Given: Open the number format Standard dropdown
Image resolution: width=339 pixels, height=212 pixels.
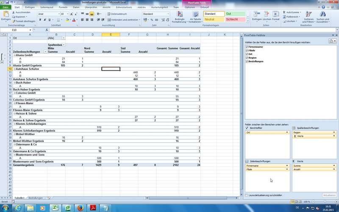Looking at the screenshot, I should pyautogui.click(x=168, y=14).
